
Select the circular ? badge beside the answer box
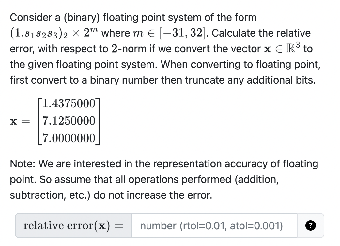pyautogui.click(x=311, y=225)
